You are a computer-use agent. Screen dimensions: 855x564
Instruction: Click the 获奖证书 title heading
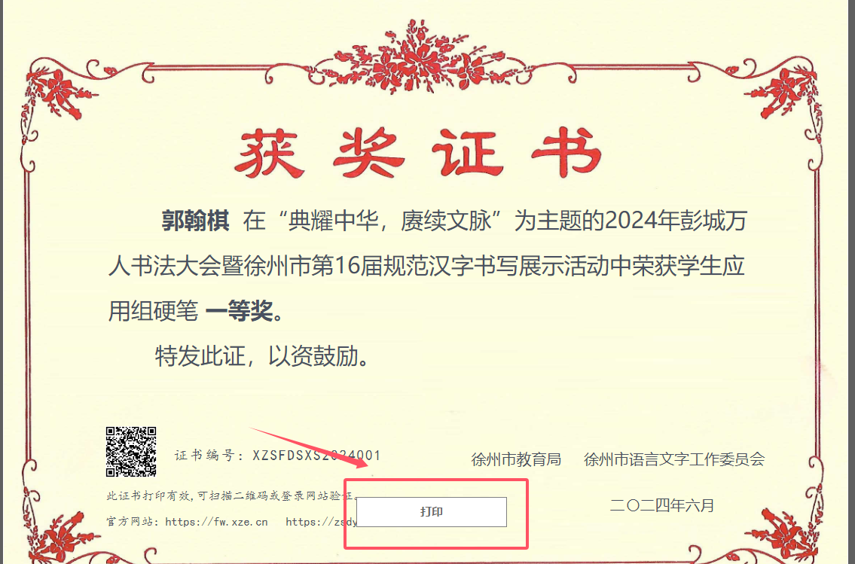[419, 154]
